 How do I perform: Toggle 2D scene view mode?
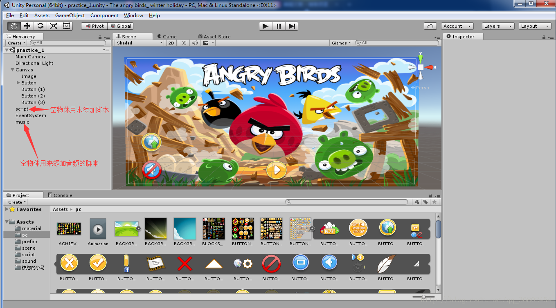tap(171, 43)
